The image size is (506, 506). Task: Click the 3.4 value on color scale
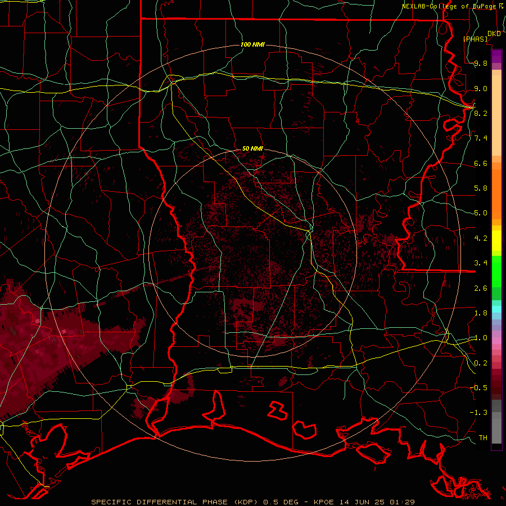click(x=481, y=263)
